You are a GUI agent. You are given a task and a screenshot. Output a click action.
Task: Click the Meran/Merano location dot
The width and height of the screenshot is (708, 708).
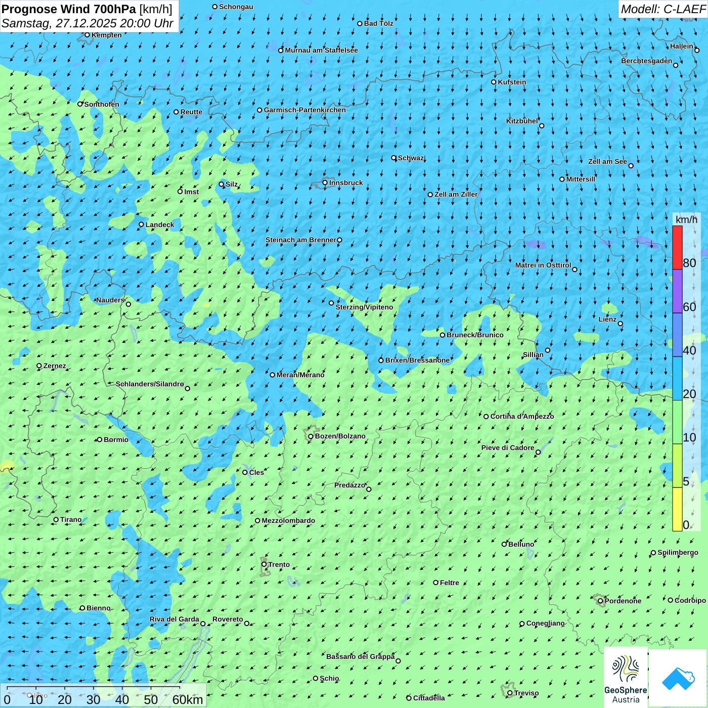click(x=273, y=375)
